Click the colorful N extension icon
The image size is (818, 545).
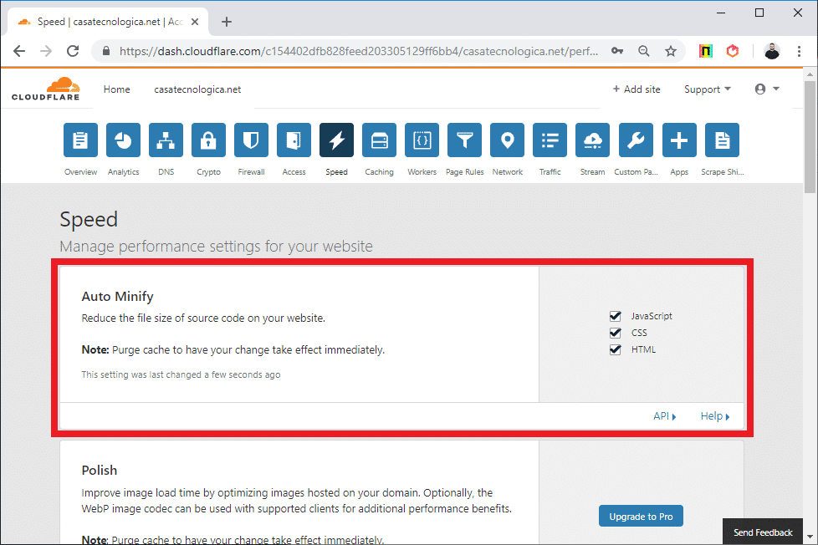(x=706, y=51)
